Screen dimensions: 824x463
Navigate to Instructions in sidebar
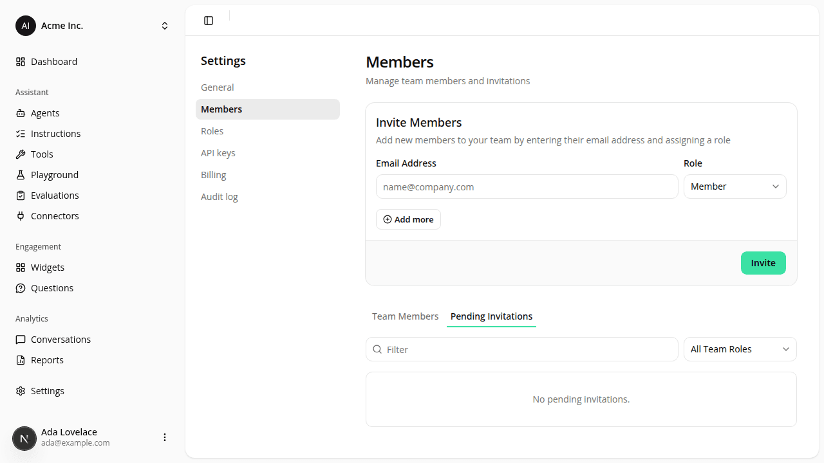click(x=93, y=134)
